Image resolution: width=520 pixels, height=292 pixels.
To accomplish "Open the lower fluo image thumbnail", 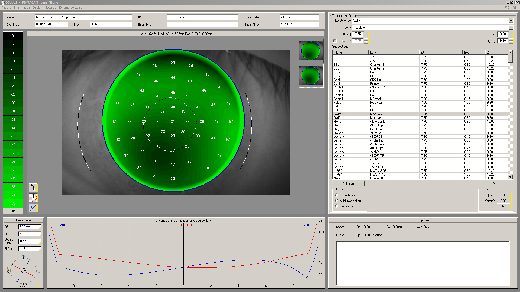I will [x=311, y=76].
